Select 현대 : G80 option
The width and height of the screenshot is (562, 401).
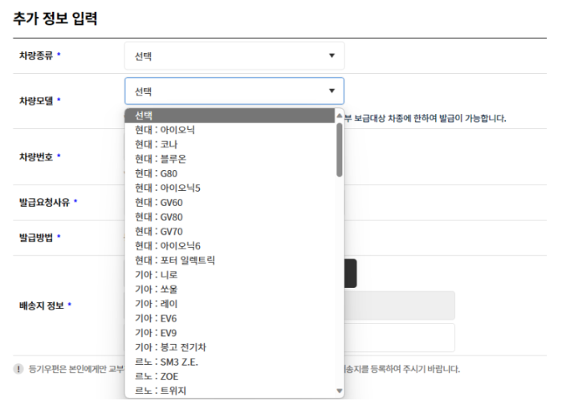pos(230,174)
